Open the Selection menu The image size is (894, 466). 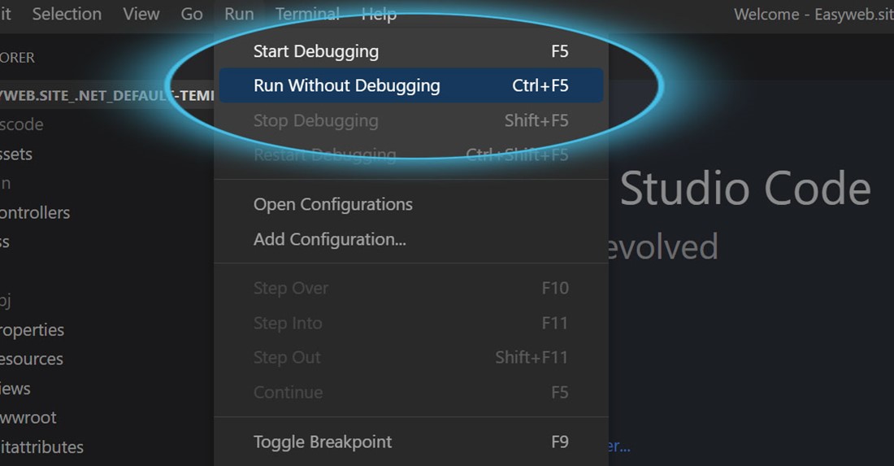coord(67,15)
